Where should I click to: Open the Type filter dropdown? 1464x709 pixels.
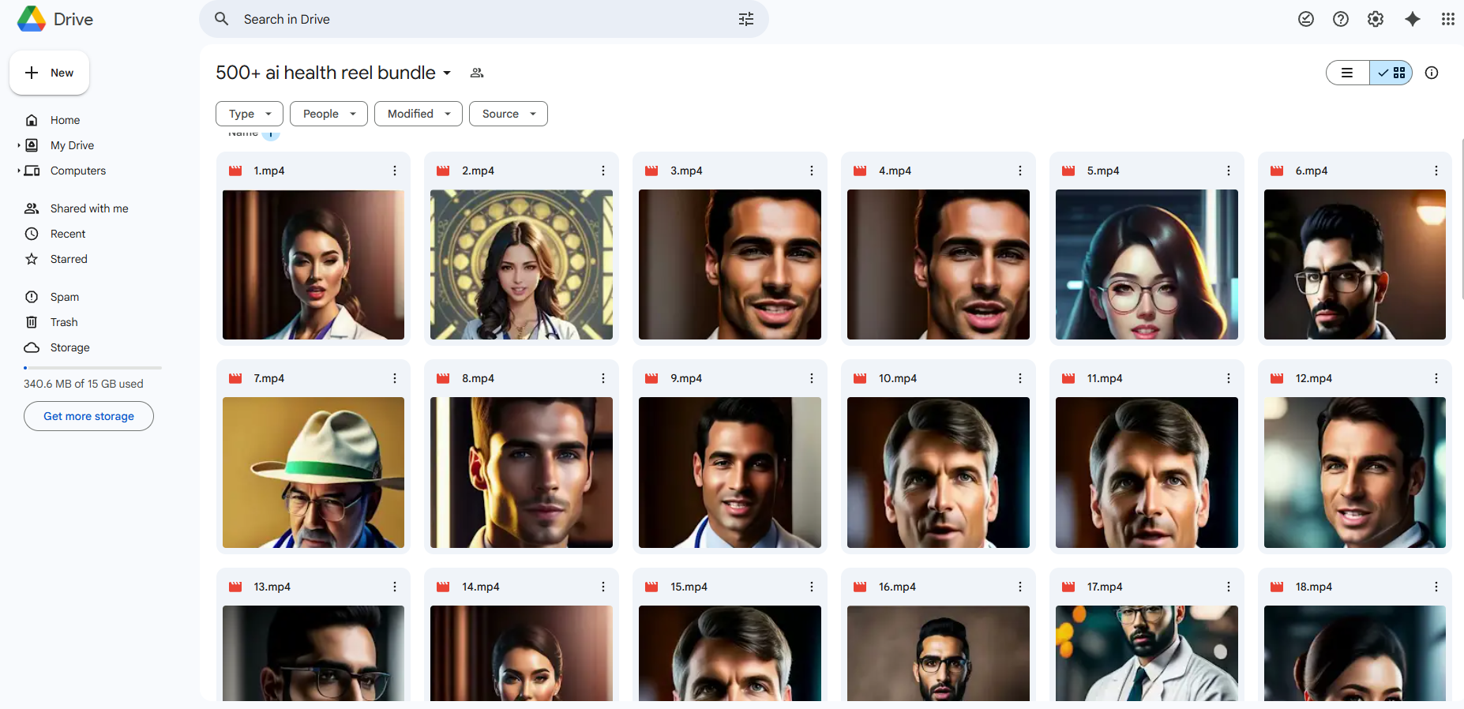pyautogui.click(x=250, y=114)
